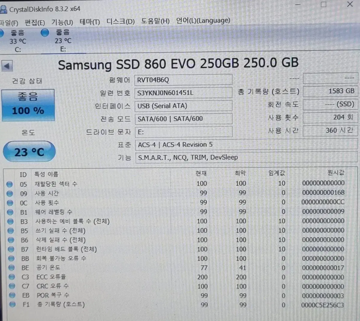Image resolution: width=360 pixels, height=321 pixels.
Task: Click status dot for attribute B1 웨어 레벨링 수
Action: (10, 212)
